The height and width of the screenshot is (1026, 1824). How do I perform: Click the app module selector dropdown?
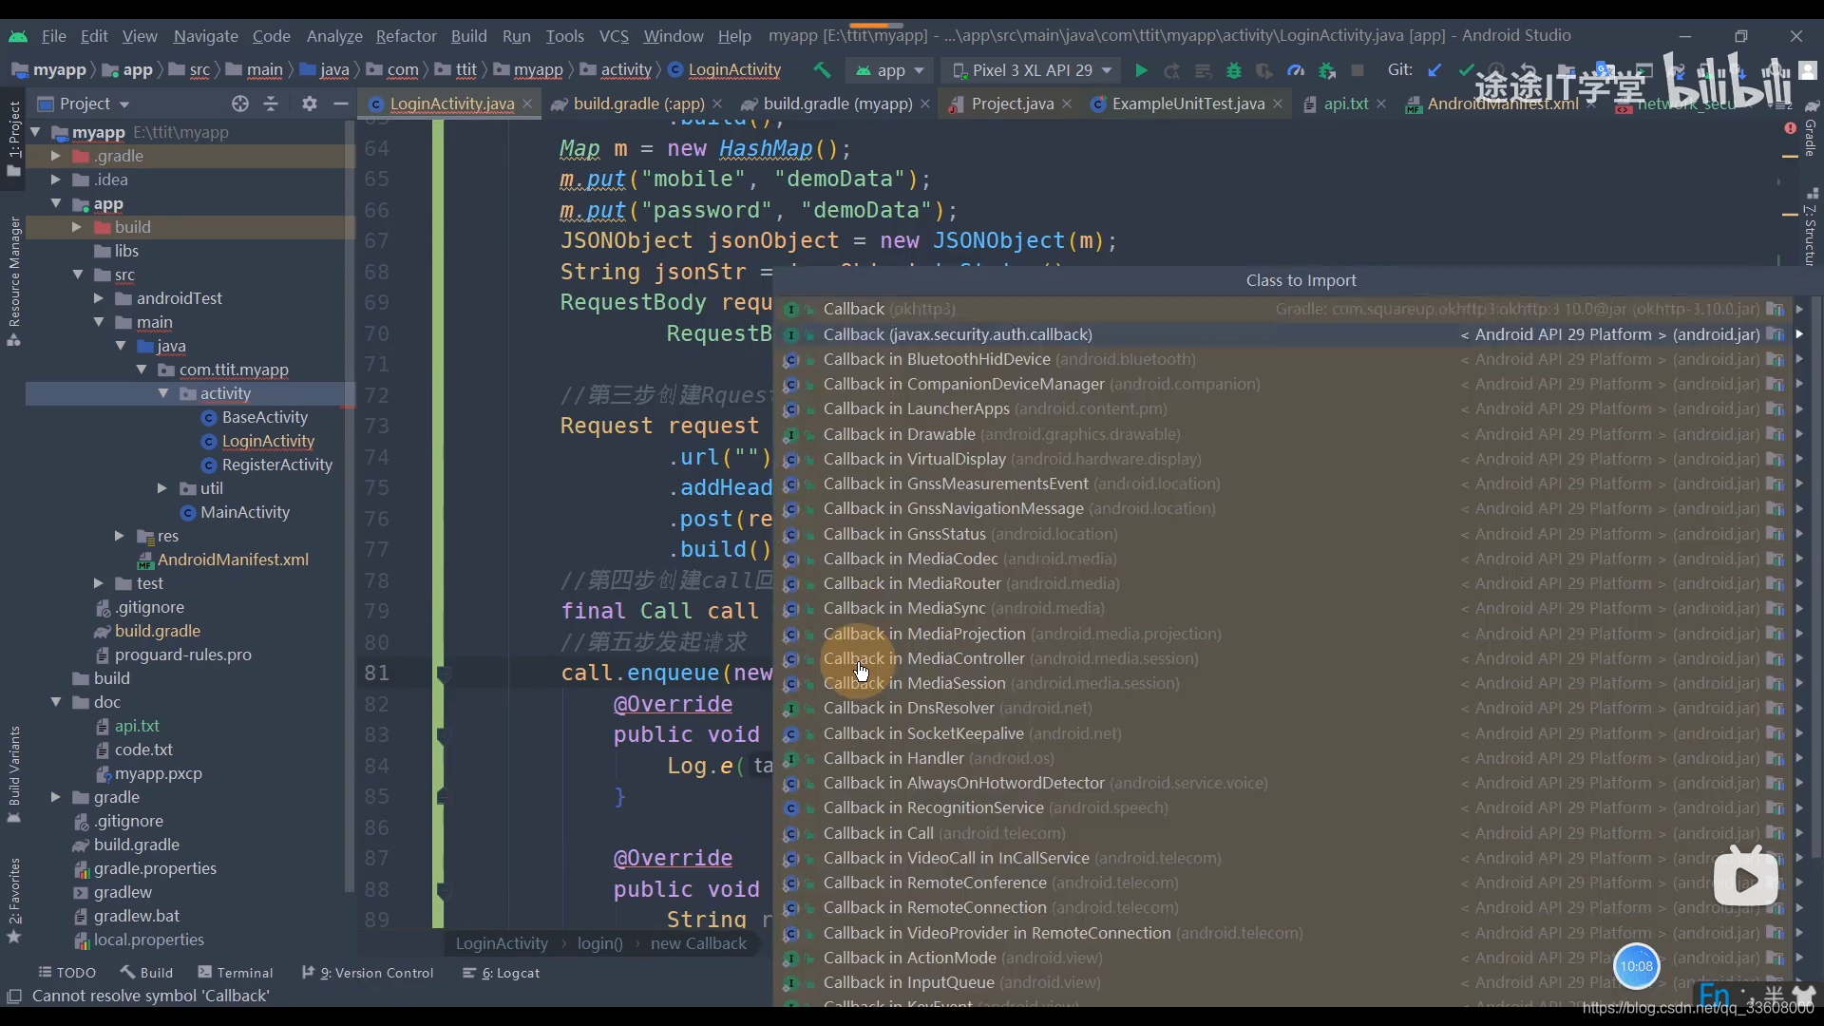889,69
